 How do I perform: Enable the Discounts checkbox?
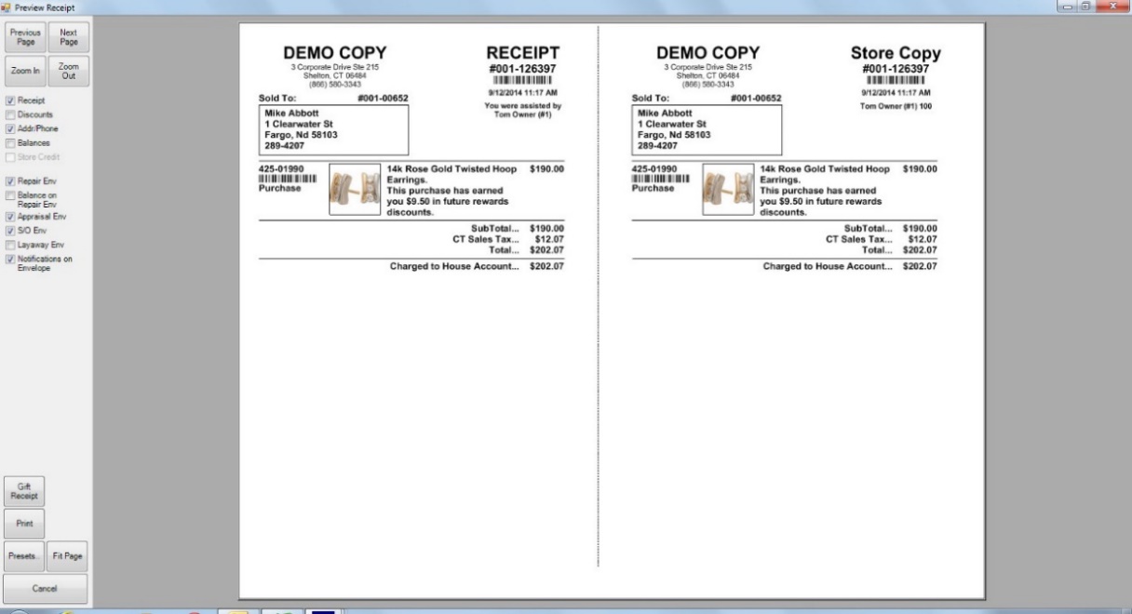(10, 114)
